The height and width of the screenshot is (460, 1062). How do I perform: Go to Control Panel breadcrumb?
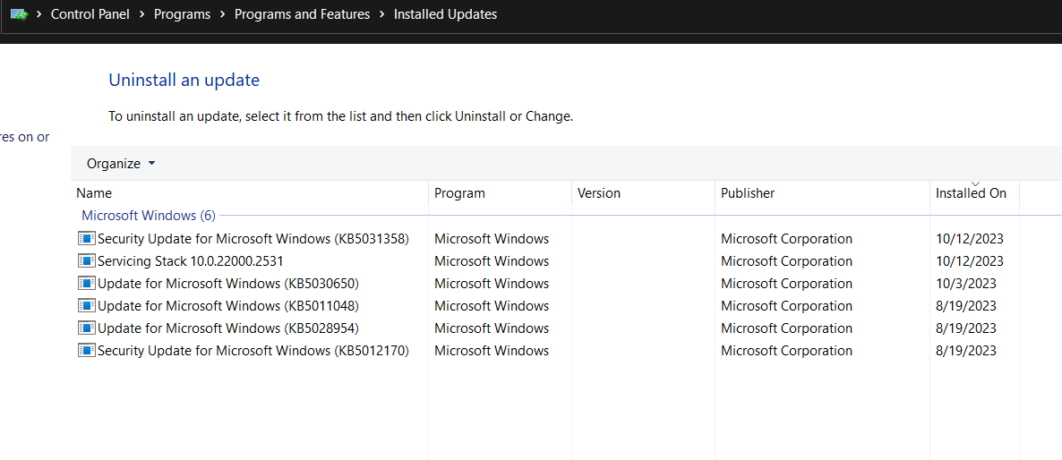click(90, 14)
